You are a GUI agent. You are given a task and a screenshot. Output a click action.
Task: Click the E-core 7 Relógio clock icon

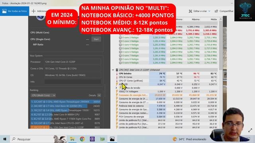click(120, 56)
